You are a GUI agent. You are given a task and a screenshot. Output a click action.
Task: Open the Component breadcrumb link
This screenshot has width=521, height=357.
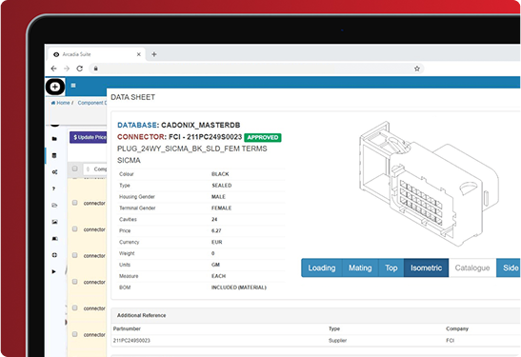point(92,103)
